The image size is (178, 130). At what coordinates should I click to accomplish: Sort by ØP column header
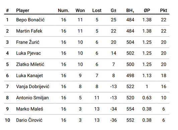point(147,10)
